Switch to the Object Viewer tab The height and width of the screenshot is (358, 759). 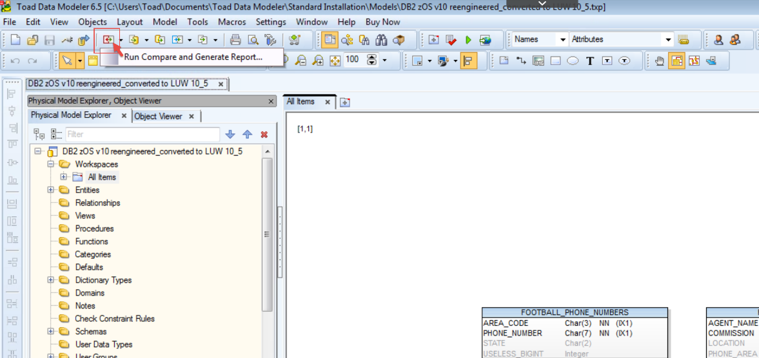158,117
